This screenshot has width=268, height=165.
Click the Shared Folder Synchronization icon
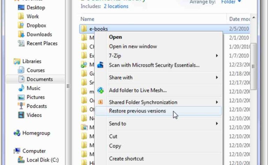tap(100, 102)
